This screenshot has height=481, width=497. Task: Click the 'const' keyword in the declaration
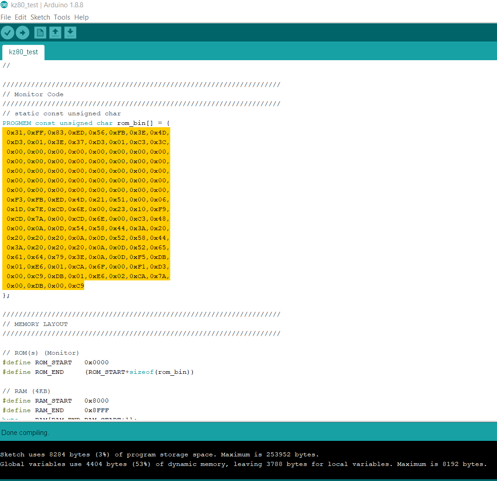(x=46, y=123)
